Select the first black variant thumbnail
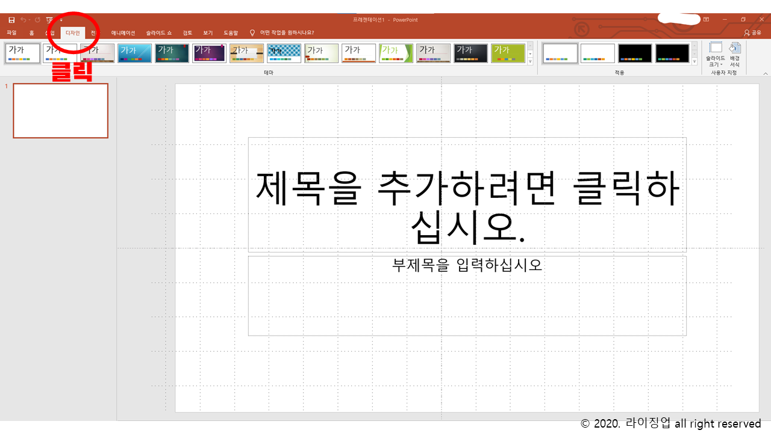 pyautogui.click(x=635, y=53)
